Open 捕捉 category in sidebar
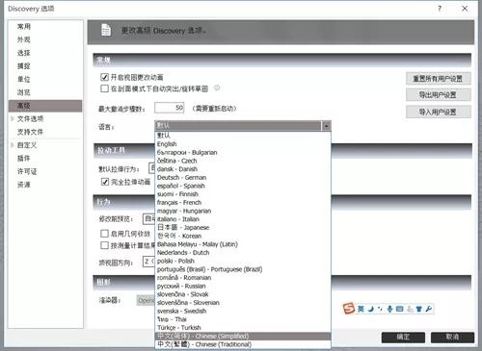This screenshot has width=482, height=351. 24,66
